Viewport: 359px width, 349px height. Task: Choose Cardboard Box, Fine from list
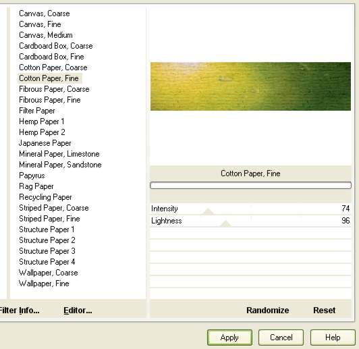51,57
